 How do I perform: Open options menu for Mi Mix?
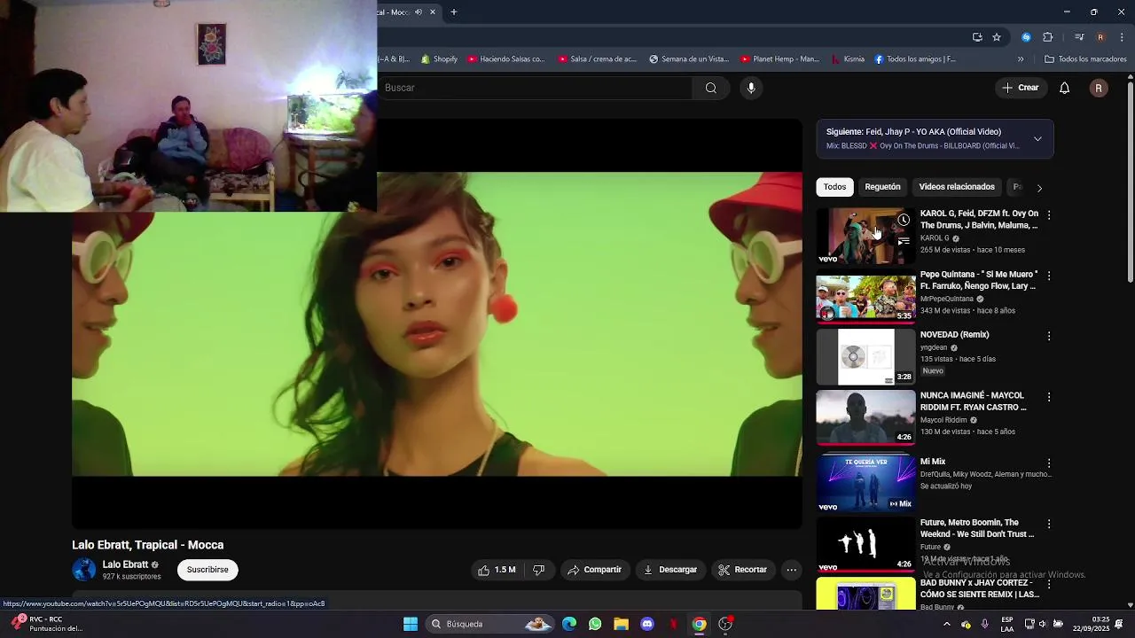coord(1049,463)
